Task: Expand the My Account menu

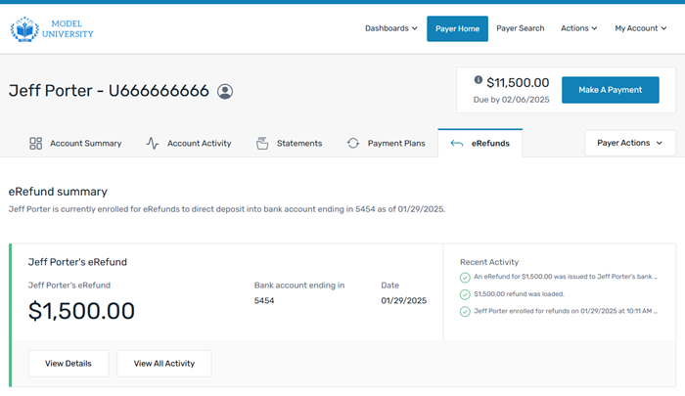Action: (x=640, y=28)
